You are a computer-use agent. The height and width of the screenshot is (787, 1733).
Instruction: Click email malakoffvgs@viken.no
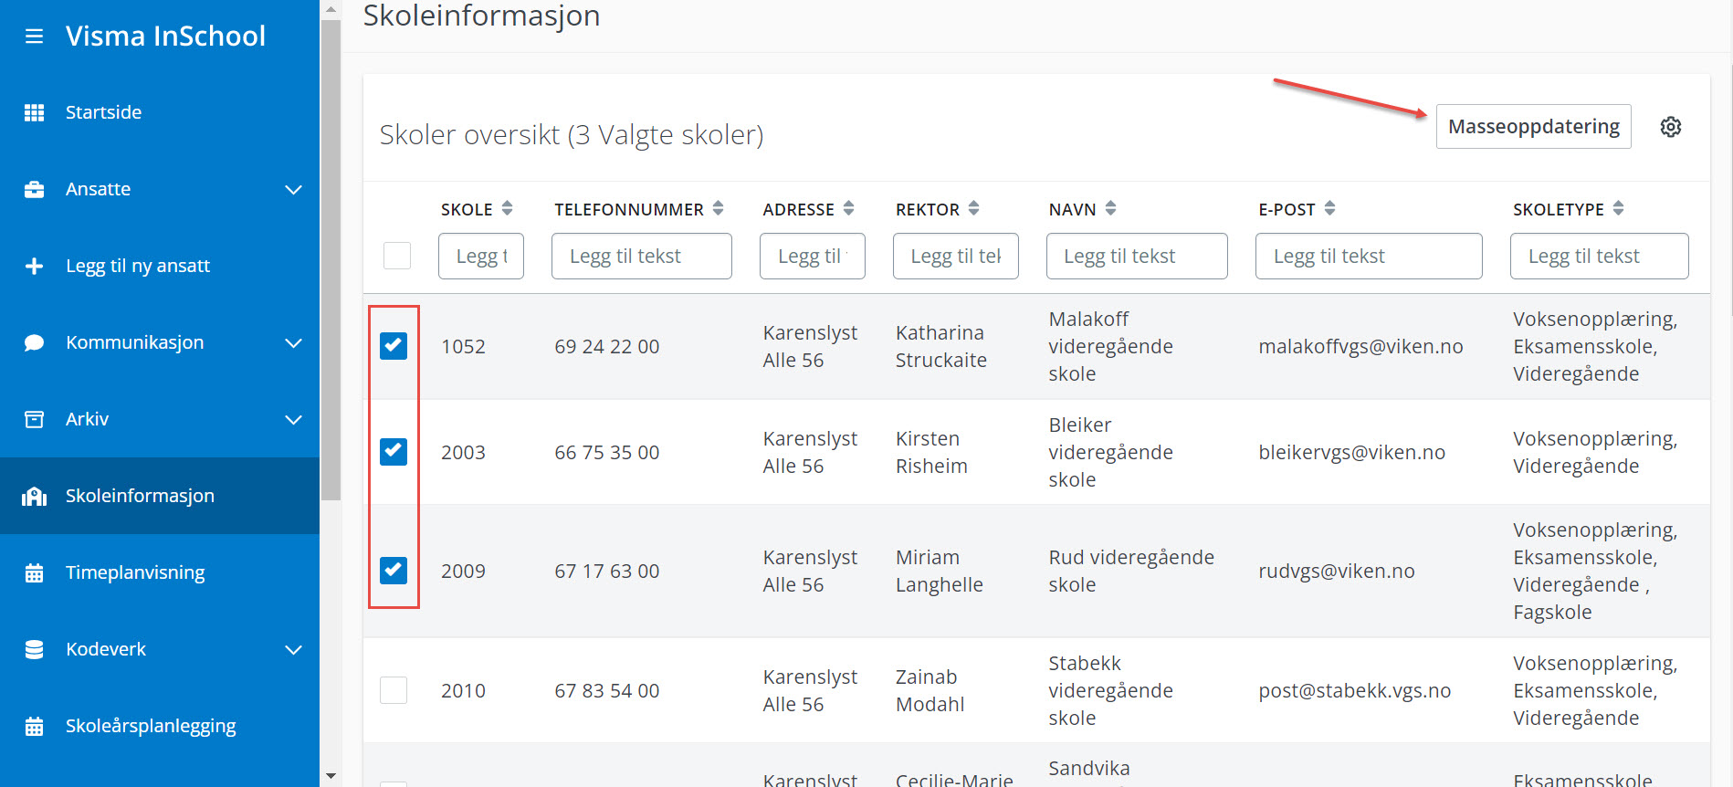click(x=1360, y=347)
